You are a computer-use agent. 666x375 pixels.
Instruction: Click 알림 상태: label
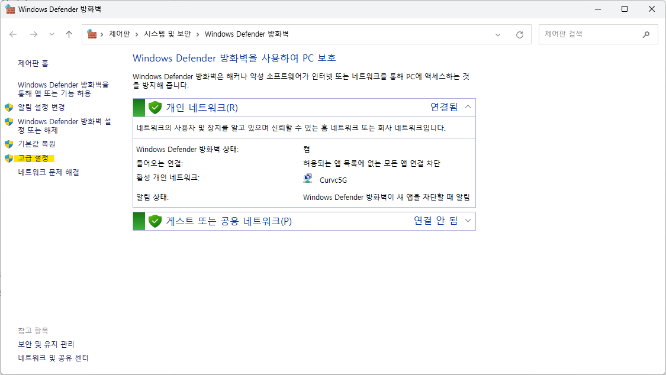point(153,197)
